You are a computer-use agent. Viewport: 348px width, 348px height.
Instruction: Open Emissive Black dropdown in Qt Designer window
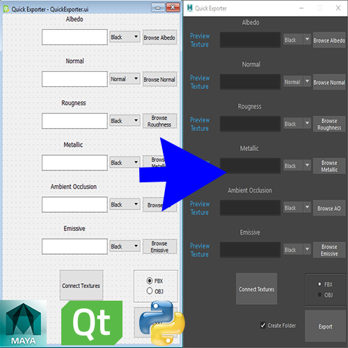(x=125, y=246)
